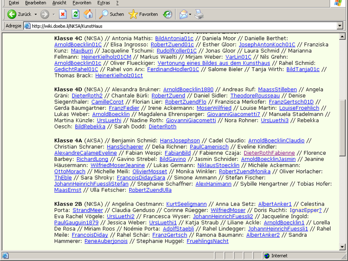Refresh the page with the green arrows icon
Image resolution: width=348 pixels, height=261 pixels.
coord(76,14)
